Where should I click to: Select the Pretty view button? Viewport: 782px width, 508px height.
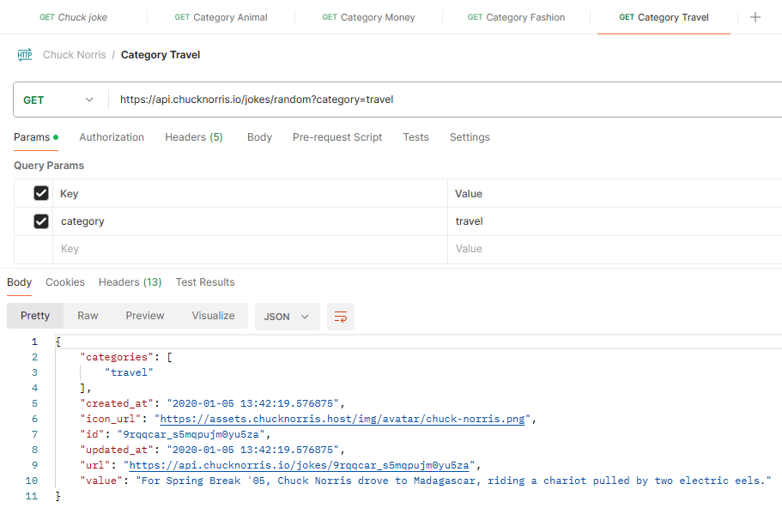pos(35,316)
